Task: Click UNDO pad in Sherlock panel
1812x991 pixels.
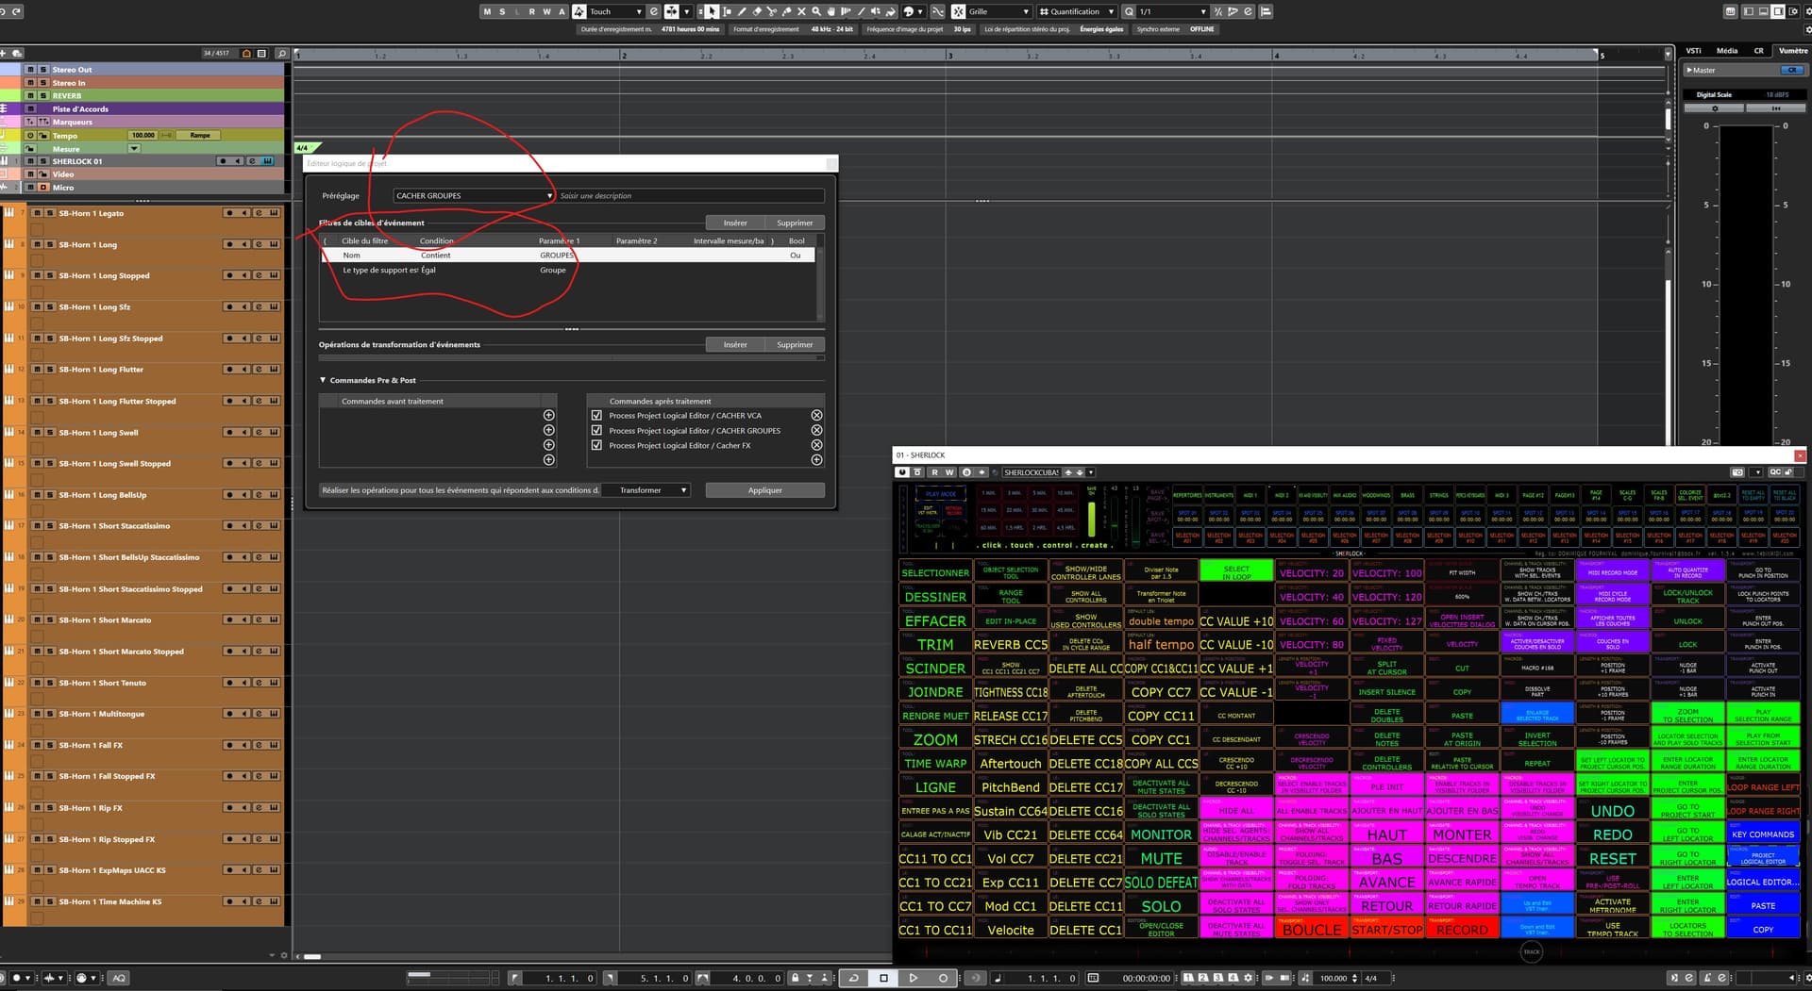Action: point(1612,809)
